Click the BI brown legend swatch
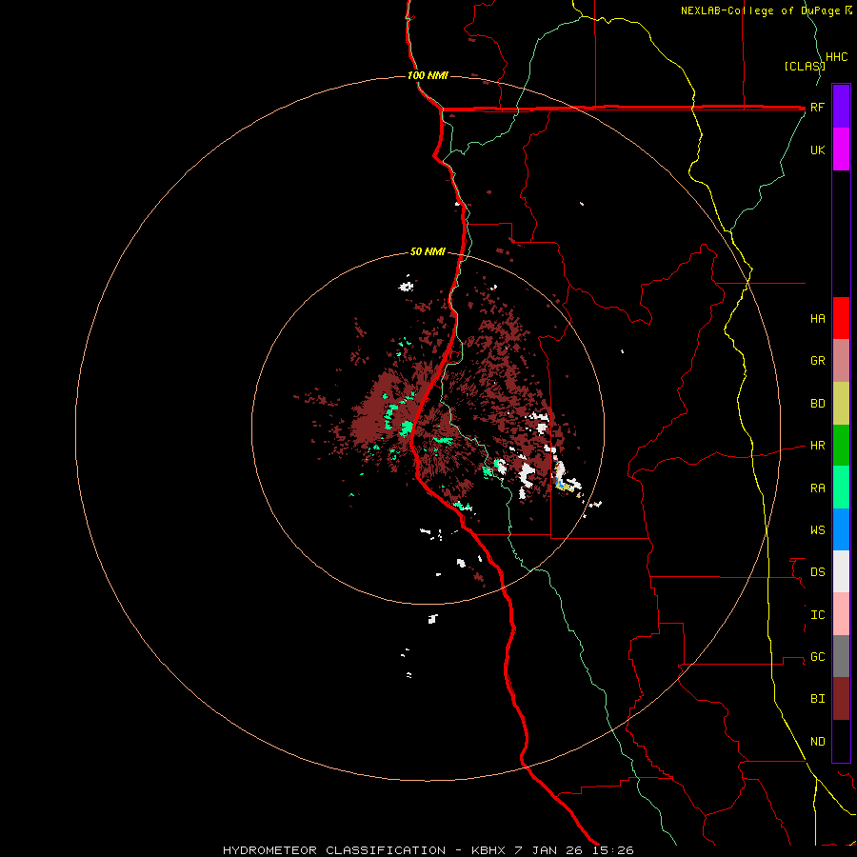This screenshot has width=857, height=857. point(841,699)
